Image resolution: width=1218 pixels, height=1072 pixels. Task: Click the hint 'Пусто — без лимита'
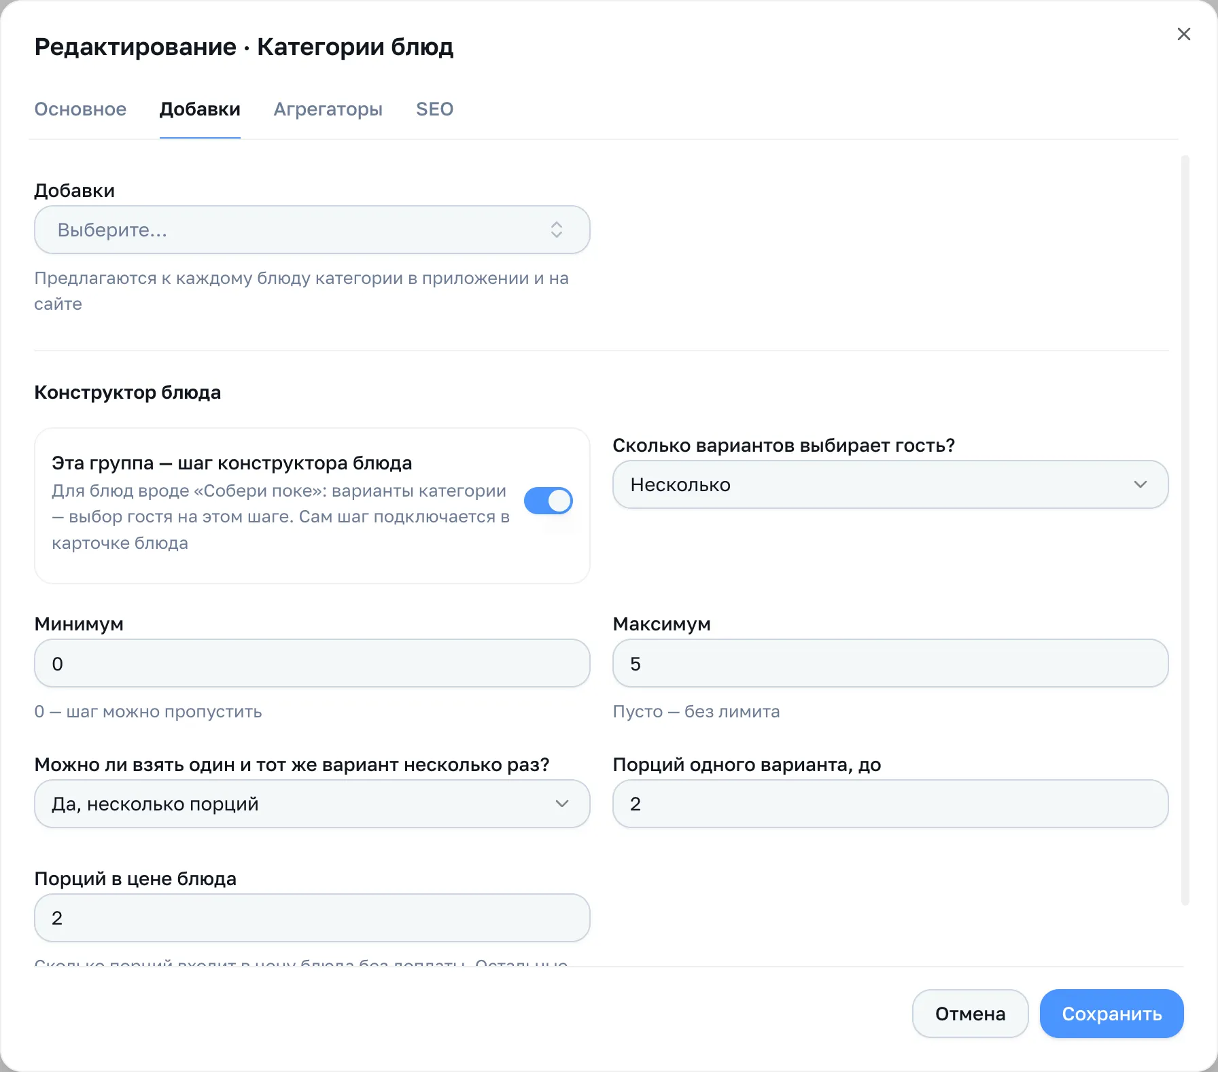pos(697,711)
